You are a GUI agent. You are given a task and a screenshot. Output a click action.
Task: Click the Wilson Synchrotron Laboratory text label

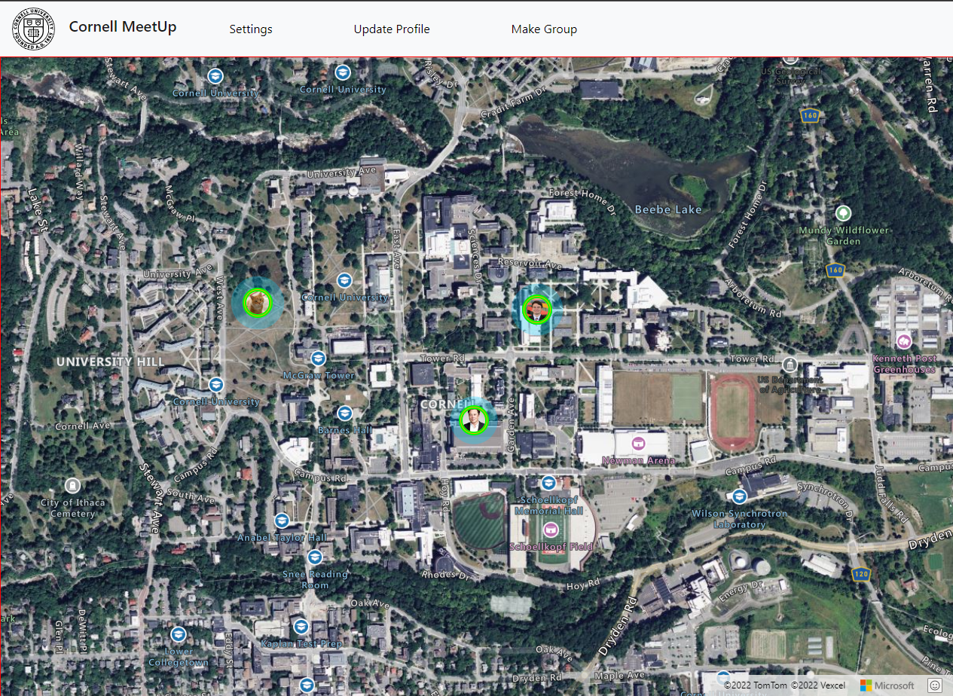pyautogui.click(x=739, y=519)
